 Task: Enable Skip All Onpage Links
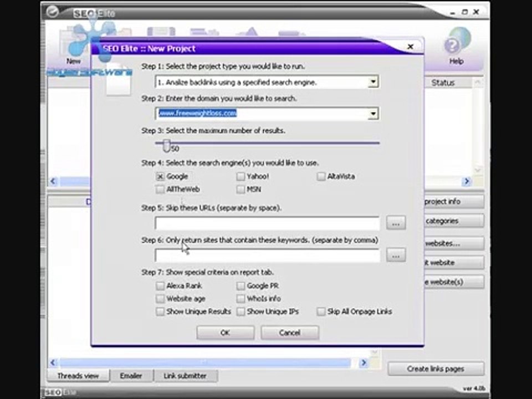tap(321, 311)
